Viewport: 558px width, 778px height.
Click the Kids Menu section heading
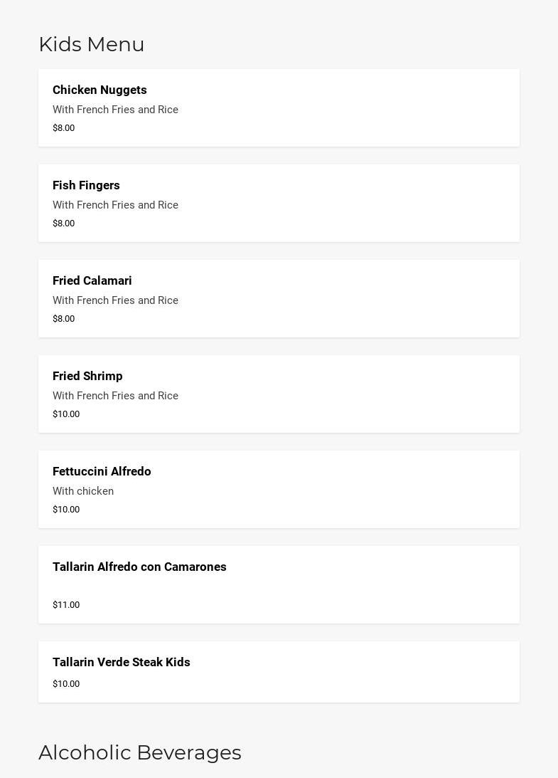coord(92,44)
